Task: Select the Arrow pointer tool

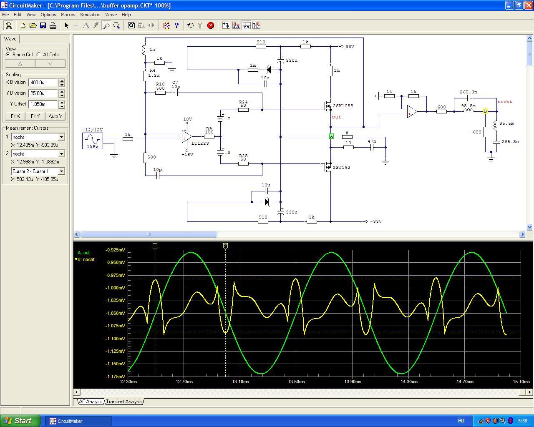Action: click(66, 25)
